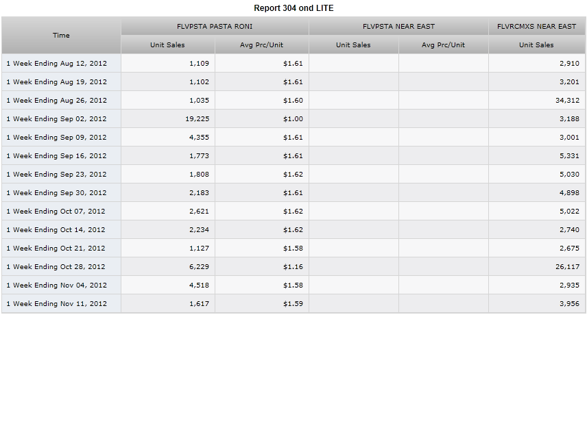Image resolution: width=587 pixels, height=432 pixels.
Task: Click the $1.60 average price cell
Action: tap(262, 100)
